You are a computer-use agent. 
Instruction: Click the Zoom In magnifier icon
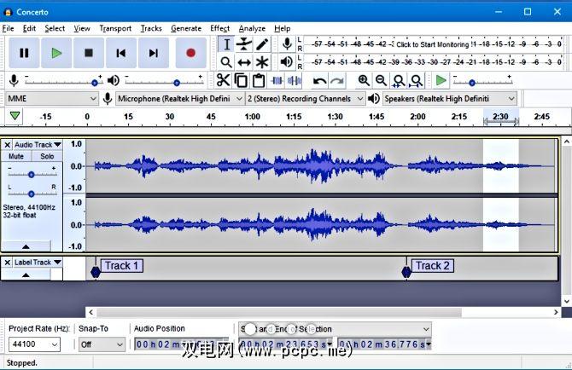tap(364, 80)
